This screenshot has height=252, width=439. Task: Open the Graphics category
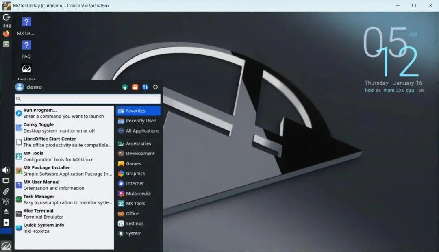click(x=138, y=174)
